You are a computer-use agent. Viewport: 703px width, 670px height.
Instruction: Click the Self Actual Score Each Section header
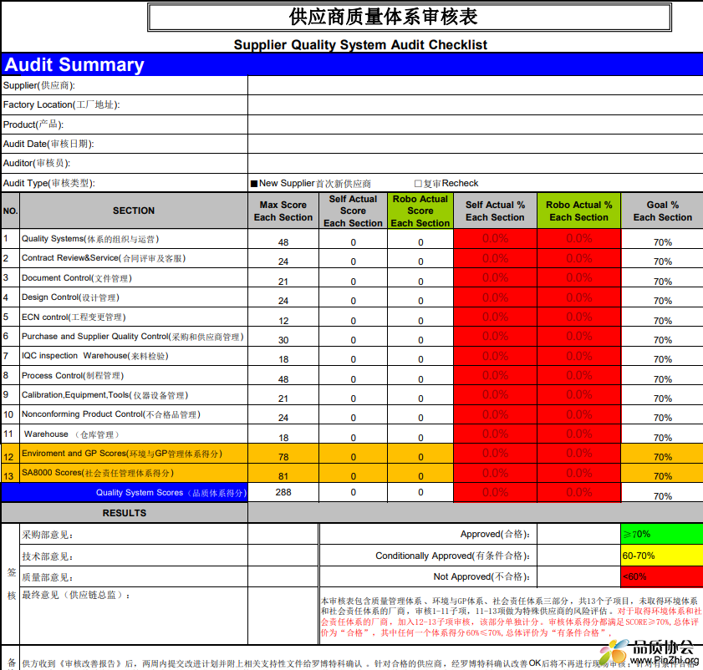click(353, 211)
